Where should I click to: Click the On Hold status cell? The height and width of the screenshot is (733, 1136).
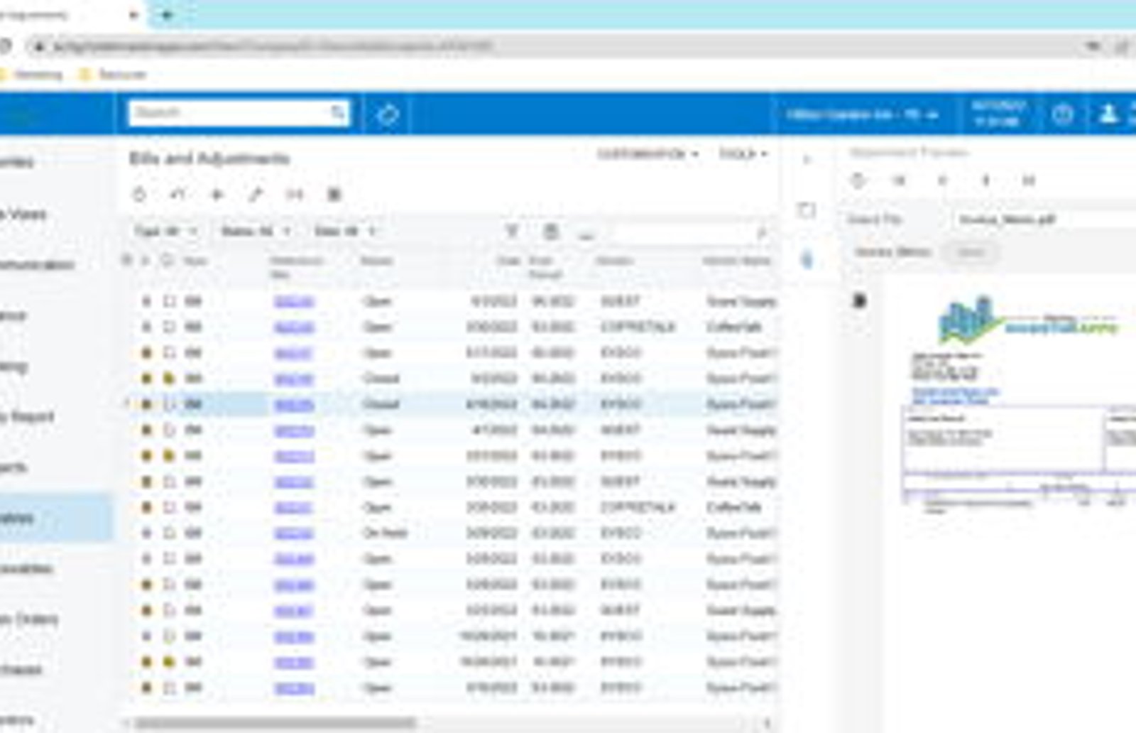[384, 533]
